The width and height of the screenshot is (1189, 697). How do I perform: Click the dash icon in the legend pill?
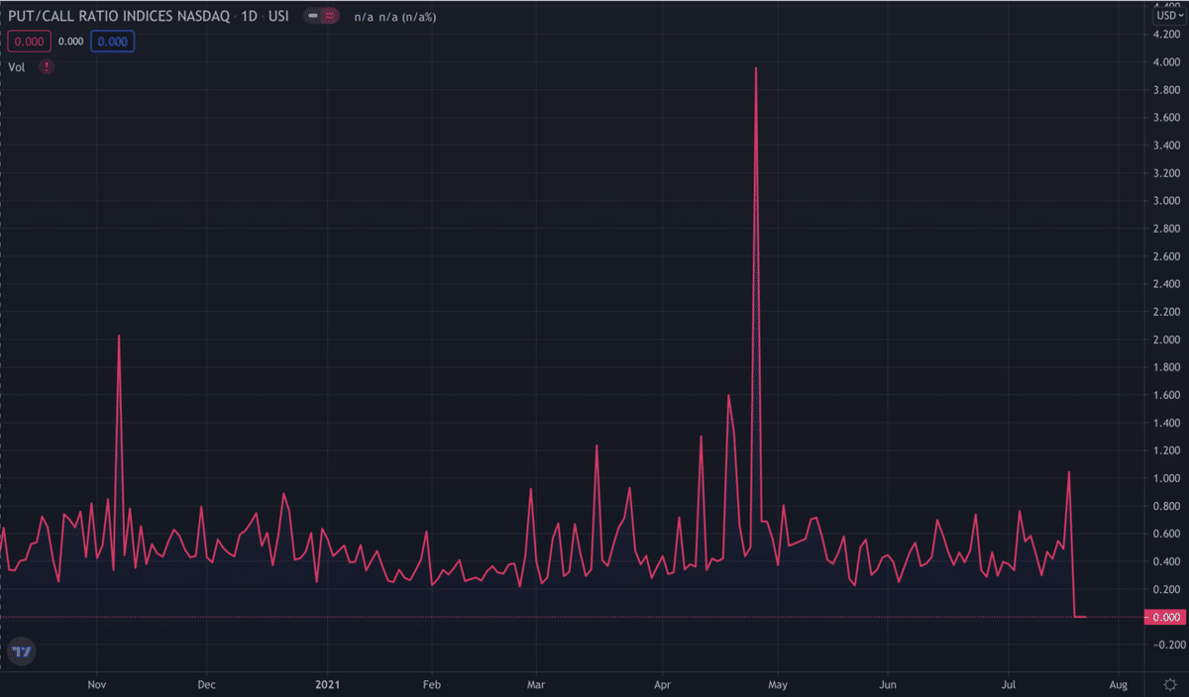[x=313, y=17]
